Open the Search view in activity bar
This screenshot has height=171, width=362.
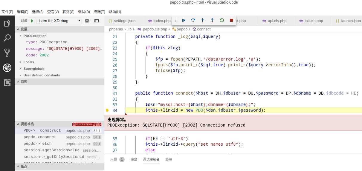[x=7, y=38]
